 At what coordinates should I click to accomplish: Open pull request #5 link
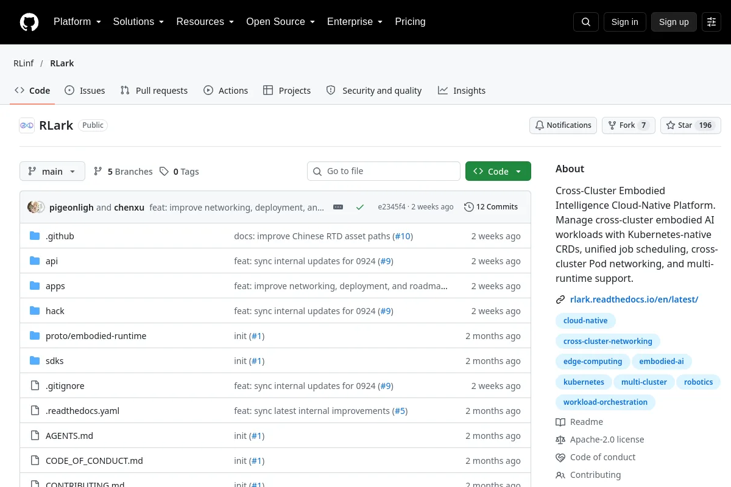(400, 411)
